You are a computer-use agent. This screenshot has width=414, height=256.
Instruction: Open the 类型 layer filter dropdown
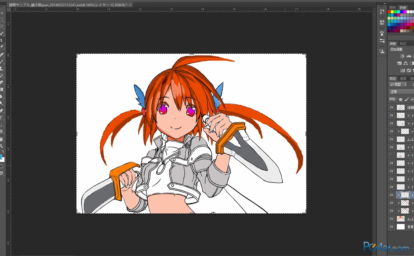click(x=398, y=85)
